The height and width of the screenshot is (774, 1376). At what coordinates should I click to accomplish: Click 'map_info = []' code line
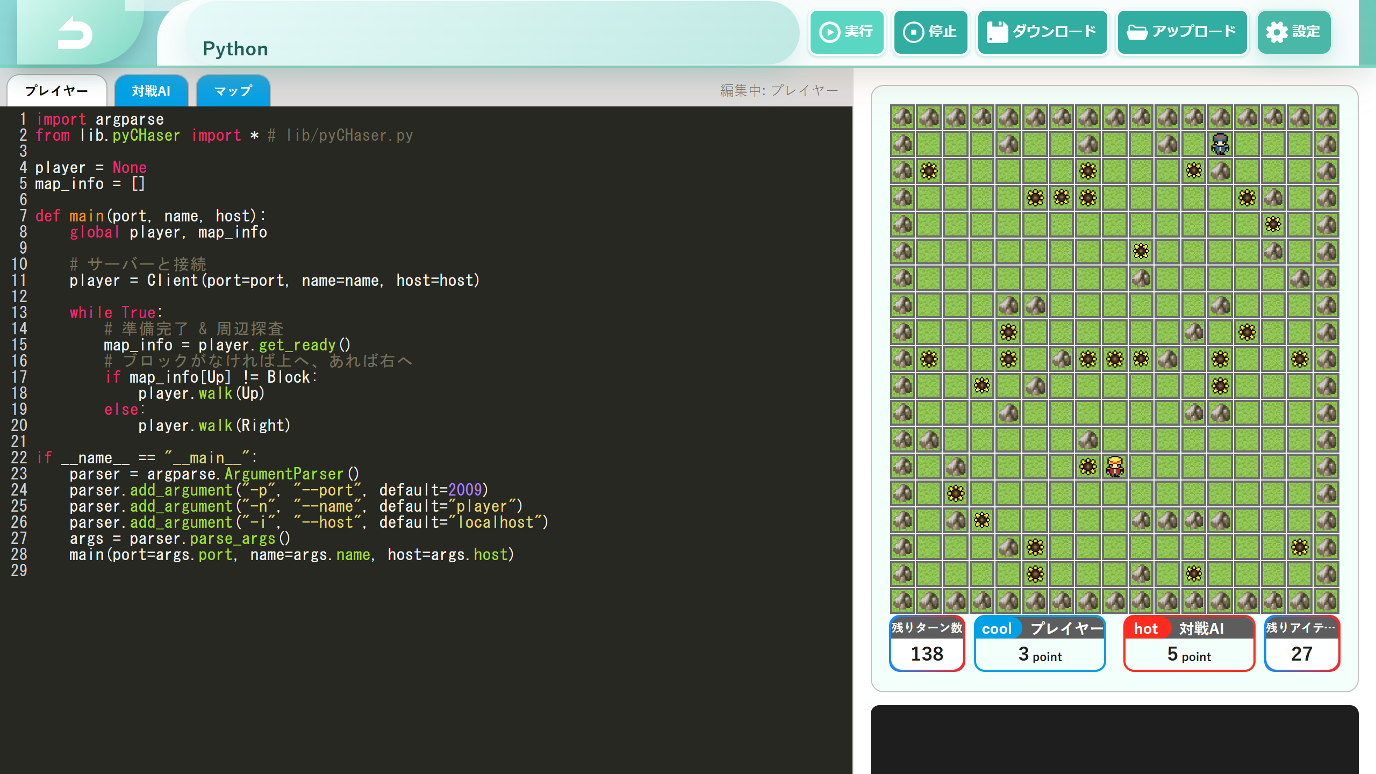[x=90, y=183]
